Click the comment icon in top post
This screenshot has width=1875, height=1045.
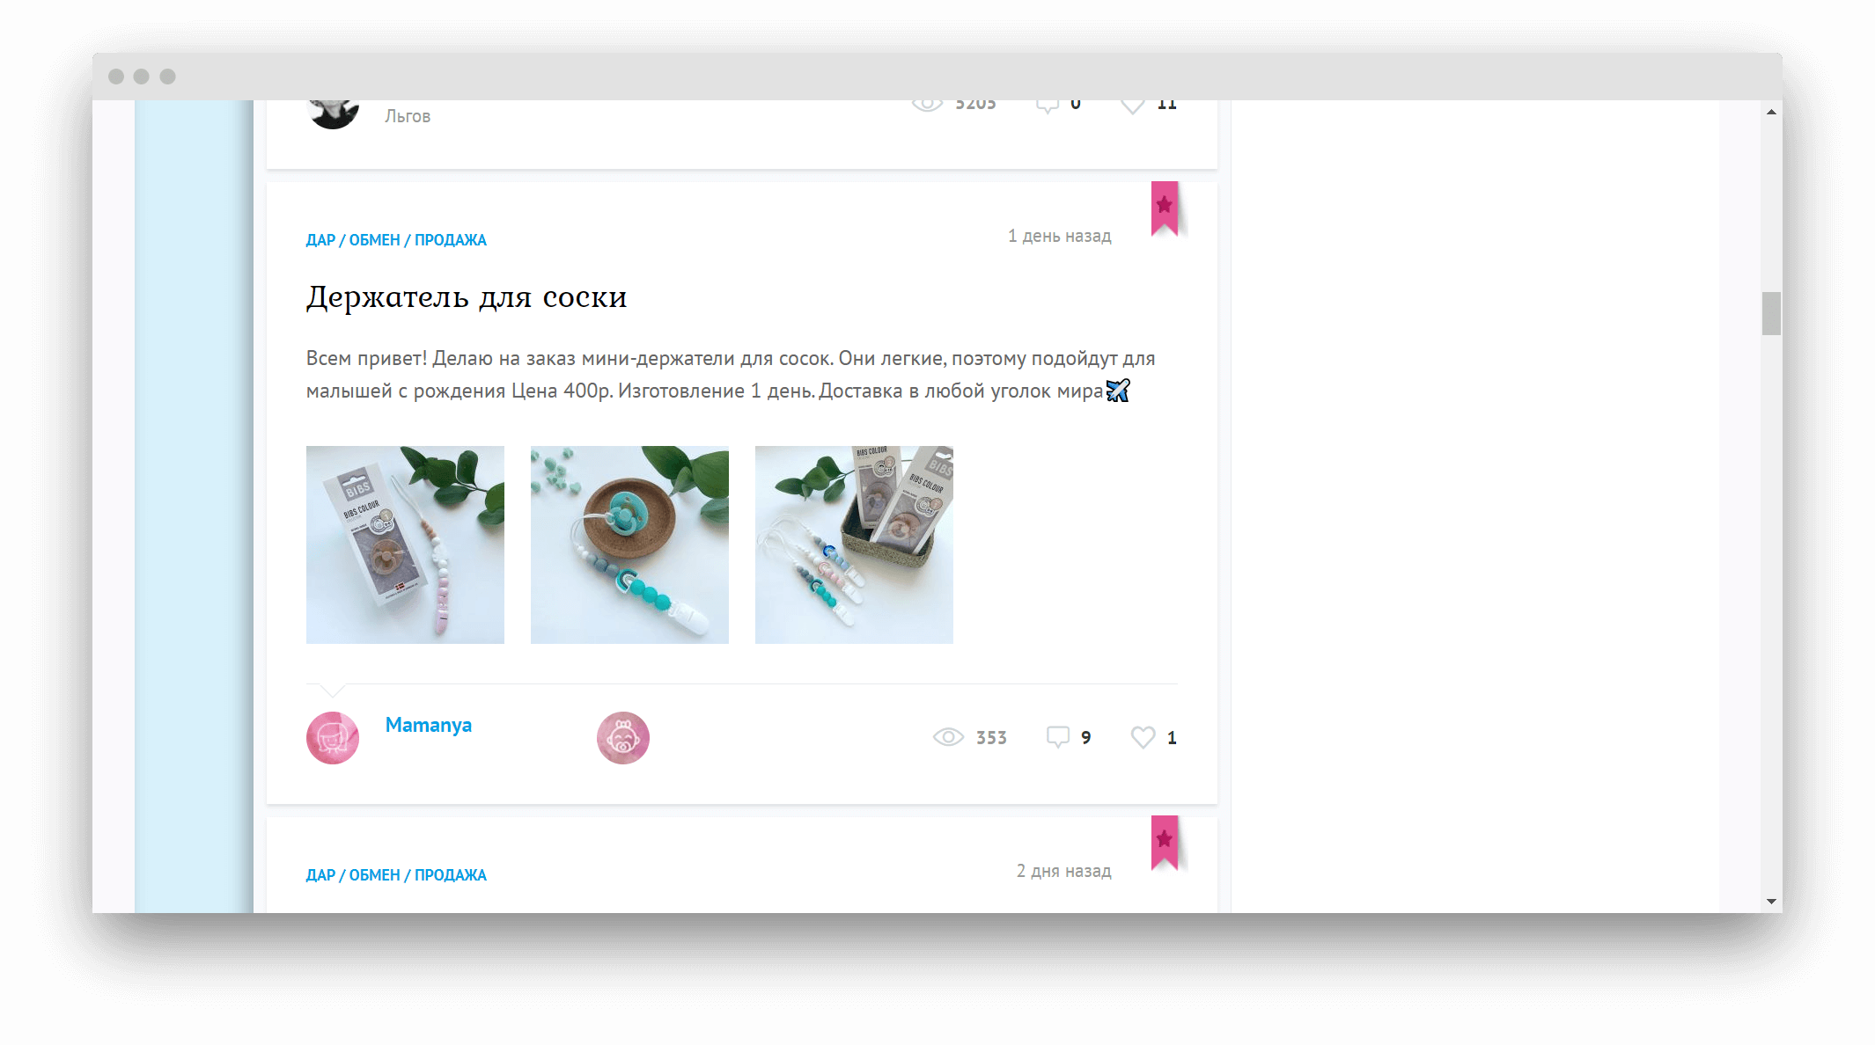click(1047, 106)
